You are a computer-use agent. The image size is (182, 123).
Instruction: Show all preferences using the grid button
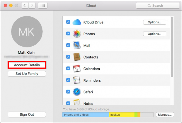point(43,5)
